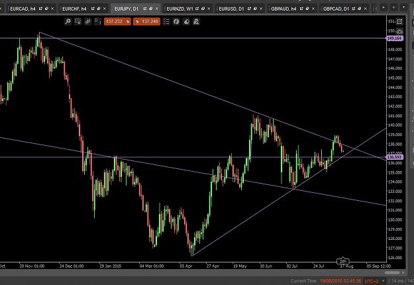Click the second small icon on EURCHF tab

coord(99,9)
